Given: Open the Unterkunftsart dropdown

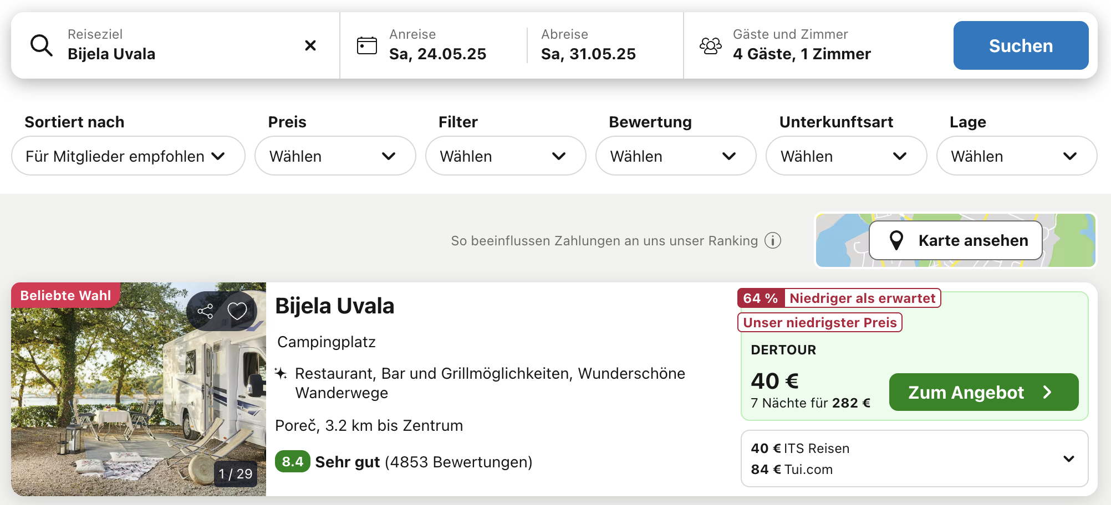Looking at the screenshot, I should (846, 156).
